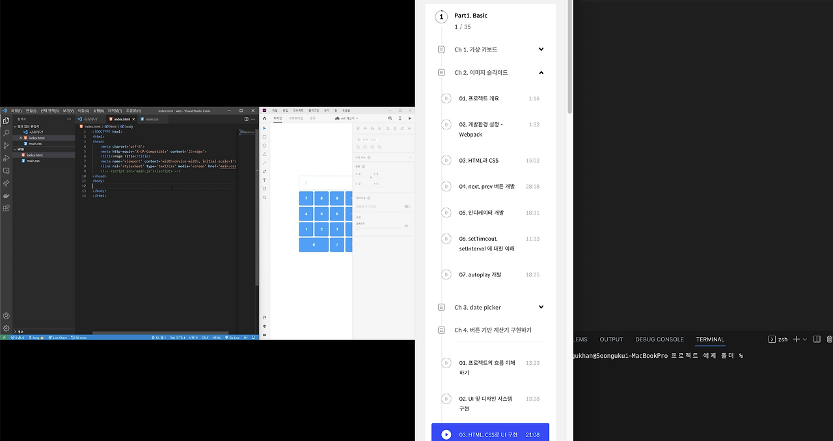This screenshot has height=441, width=833.
Task: Select the Line tool in Adobe XD
Action: tap(264, 163)
